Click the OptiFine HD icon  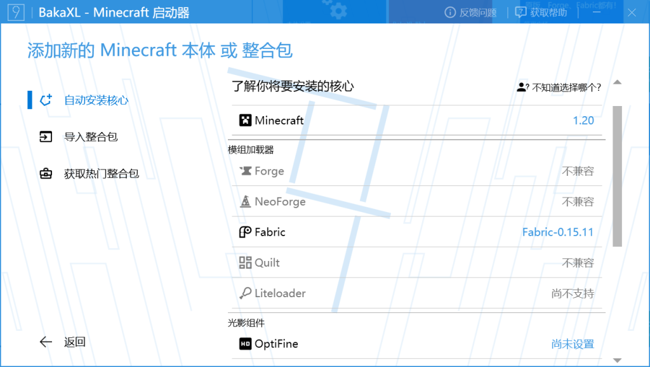click(x=246, y=344)
